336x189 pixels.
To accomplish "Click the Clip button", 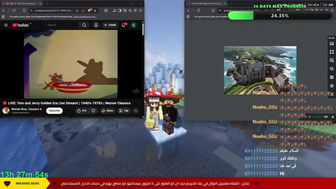I will point(124,111).
